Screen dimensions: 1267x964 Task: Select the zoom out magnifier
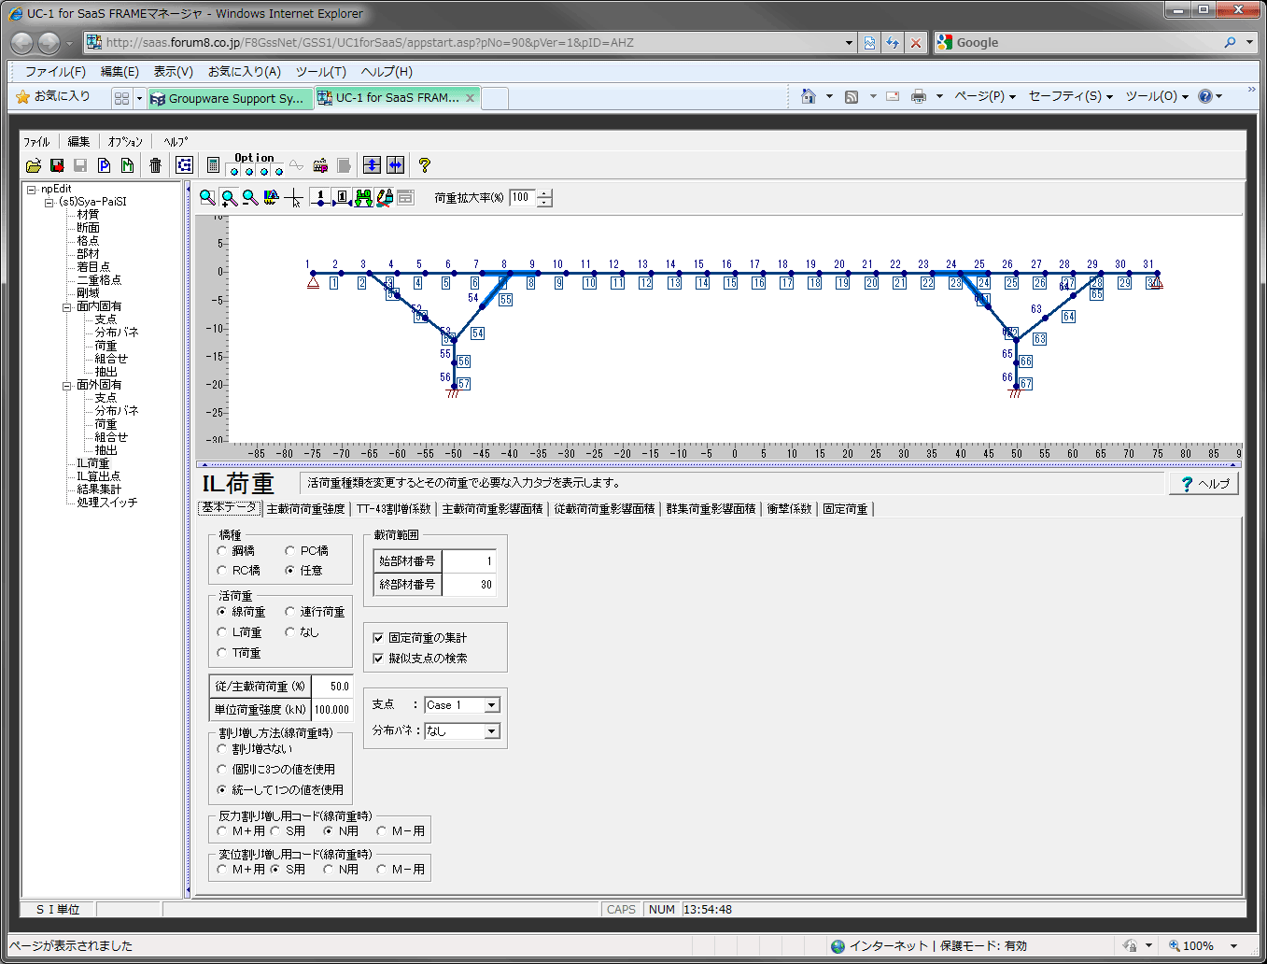coord(250,197)
